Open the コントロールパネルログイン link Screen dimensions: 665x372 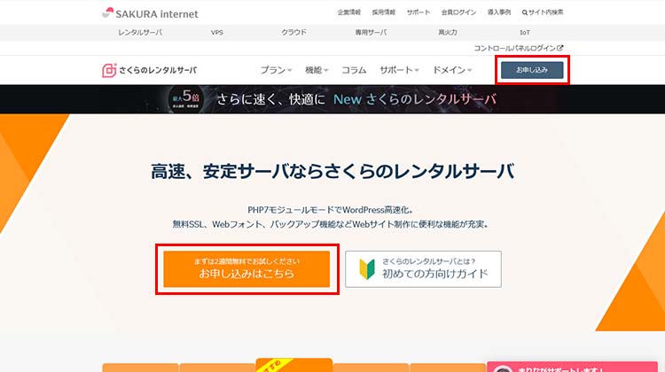point(519,49)
